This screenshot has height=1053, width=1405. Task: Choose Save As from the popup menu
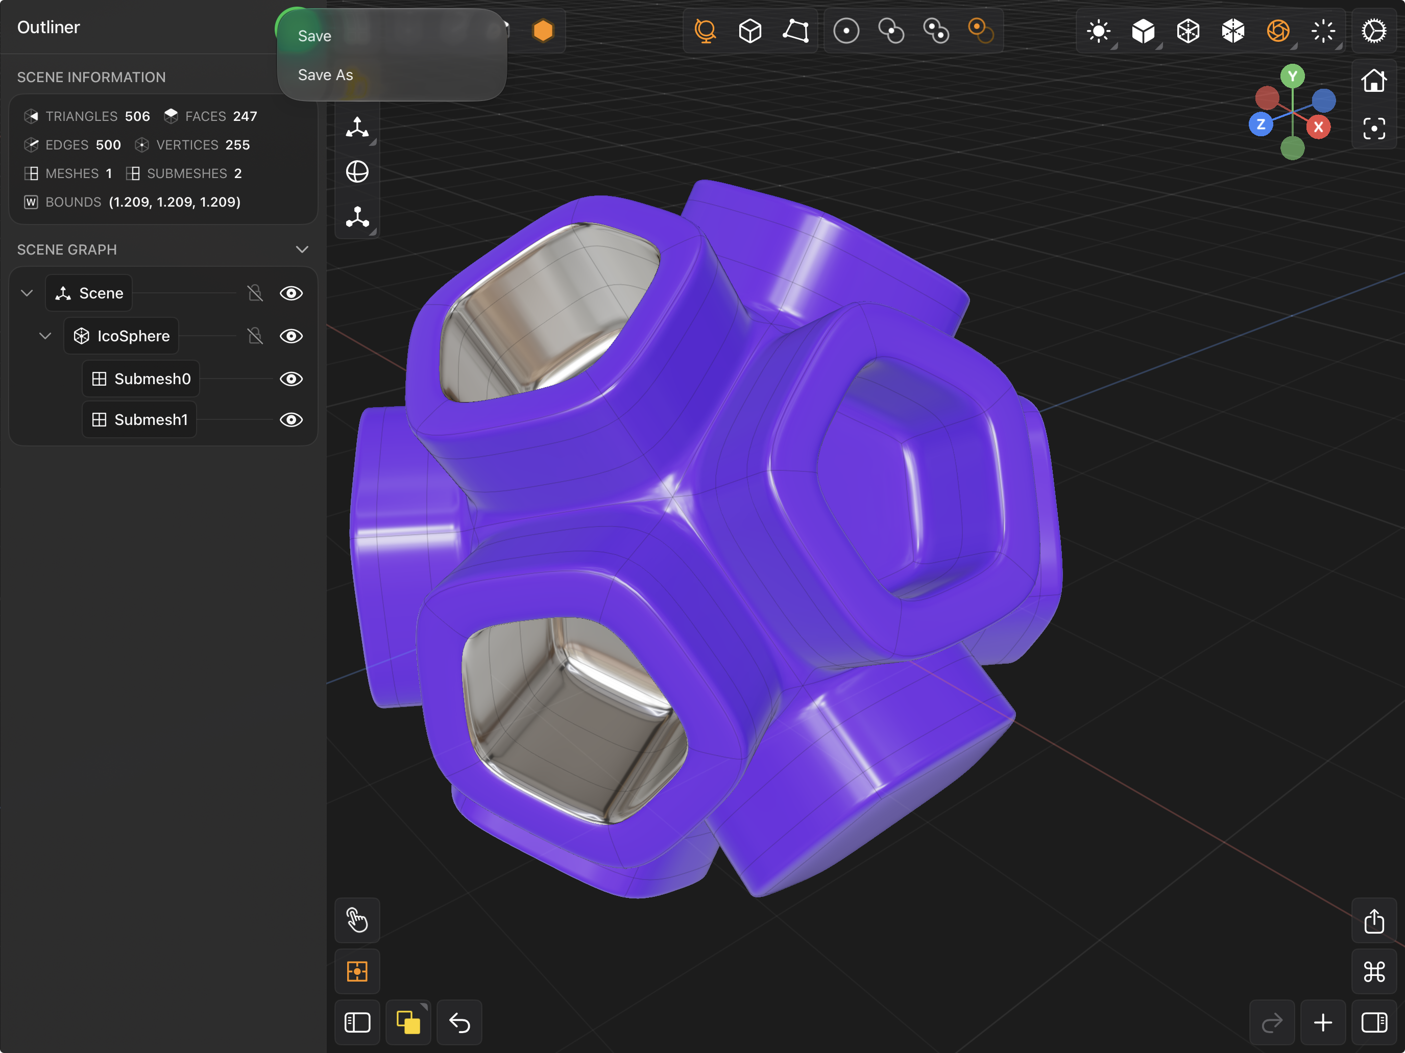point(325,75)
